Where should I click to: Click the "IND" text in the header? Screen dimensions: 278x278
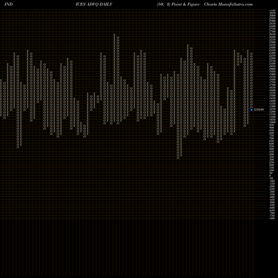(x=8, y=4)
